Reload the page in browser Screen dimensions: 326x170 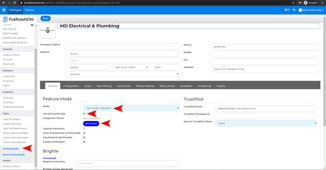(14, 3)
